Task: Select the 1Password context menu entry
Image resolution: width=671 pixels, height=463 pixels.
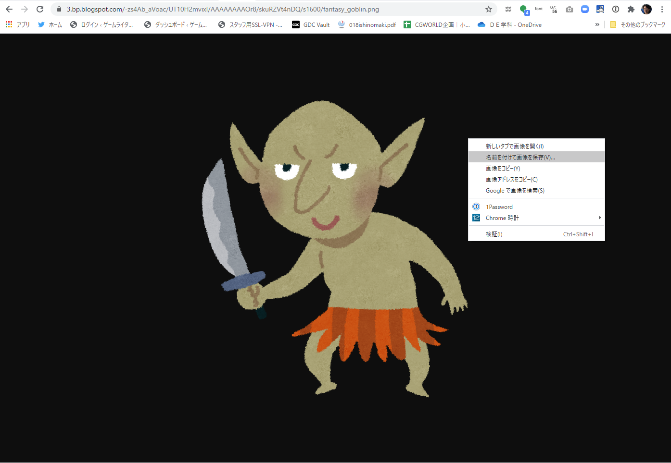Action: click(536, 207)
